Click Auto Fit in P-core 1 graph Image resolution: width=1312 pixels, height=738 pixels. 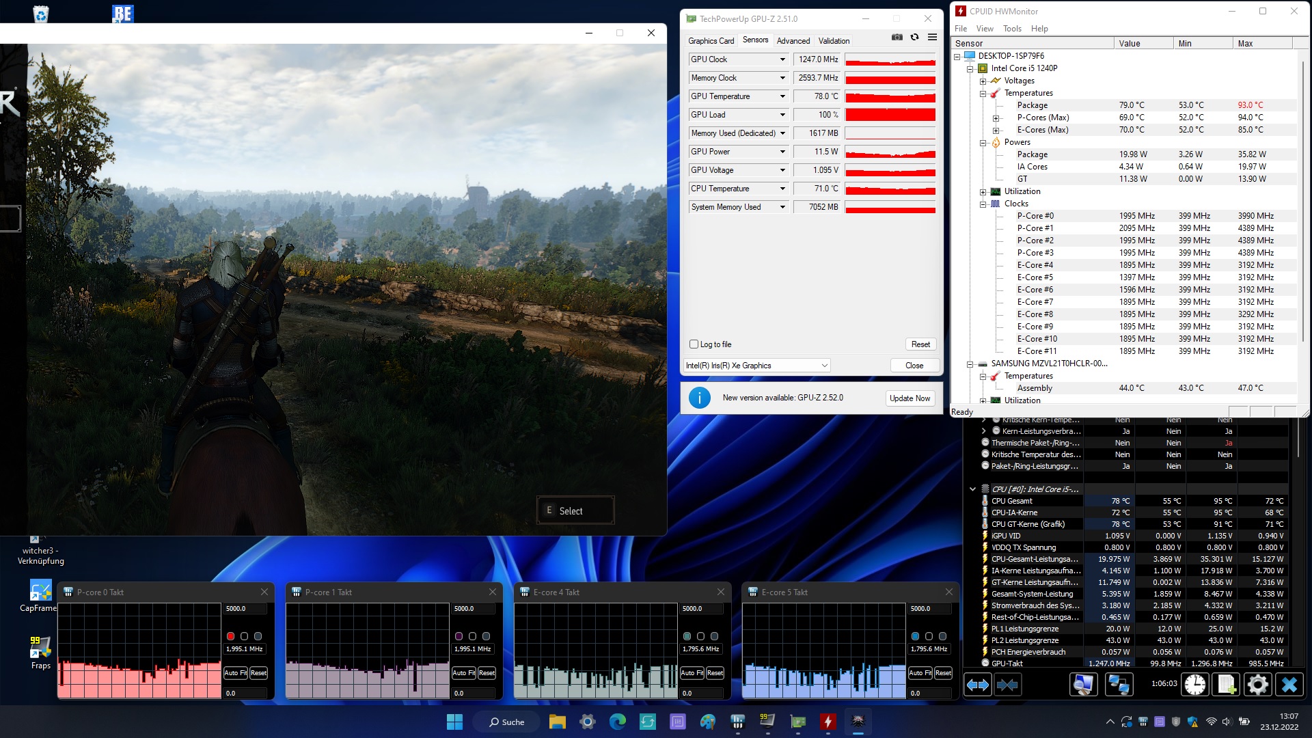pos(464,673)
